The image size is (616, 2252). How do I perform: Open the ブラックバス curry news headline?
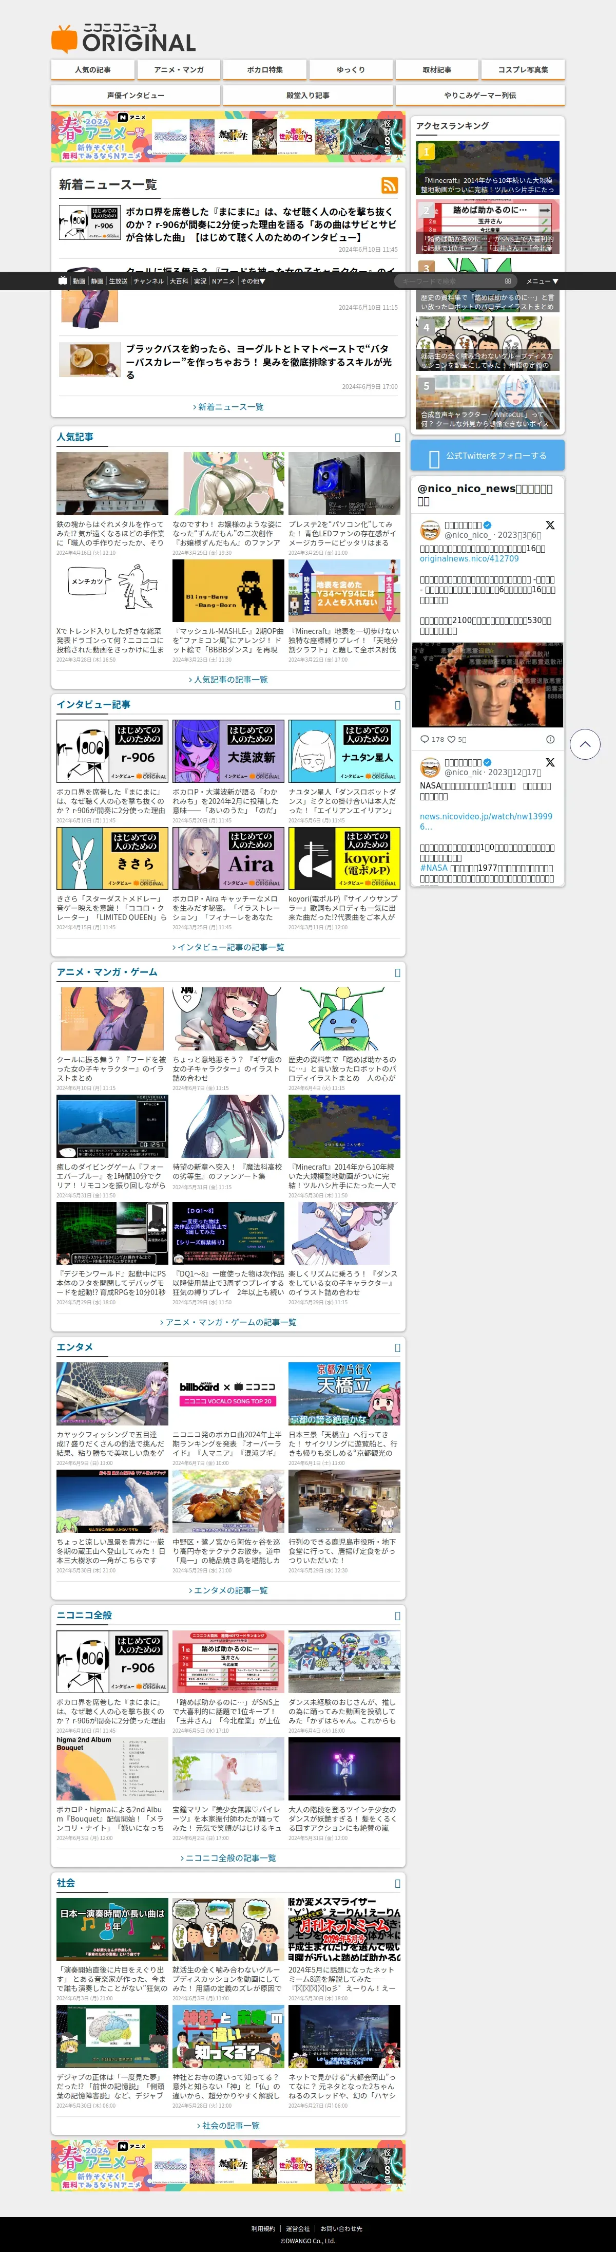(x=259, y=362)
